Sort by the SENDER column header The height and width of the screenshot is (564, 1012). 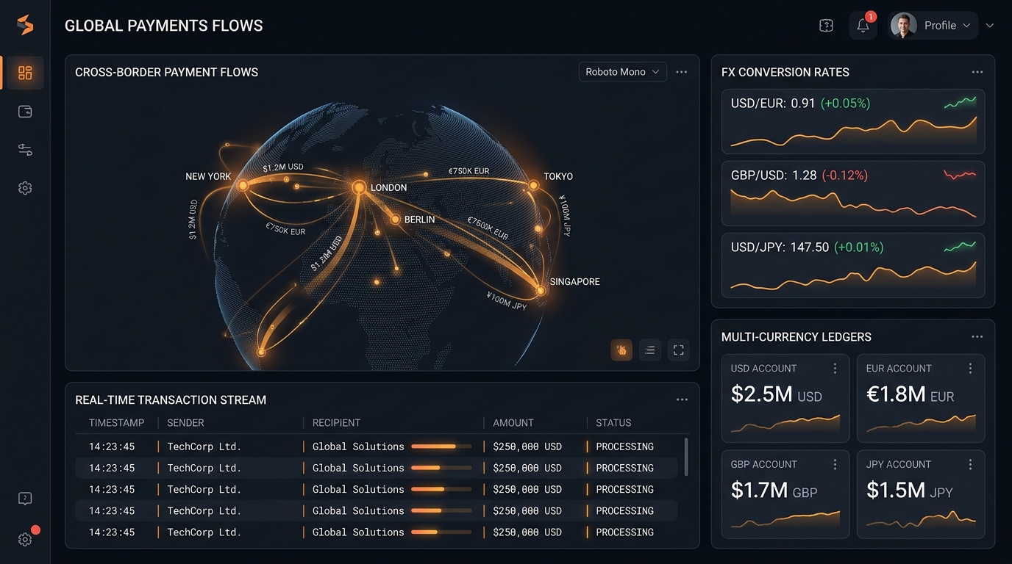pos(185,423)
